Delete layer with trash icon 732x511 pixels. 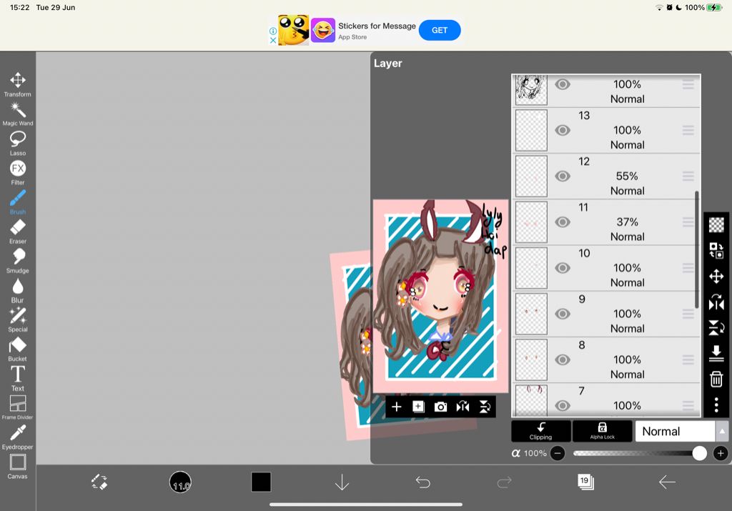click(716, 379)
